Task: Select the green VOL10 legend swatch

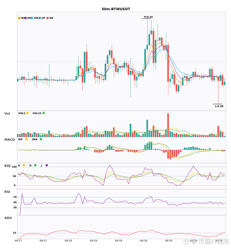Action: click(x=44, y=113)
